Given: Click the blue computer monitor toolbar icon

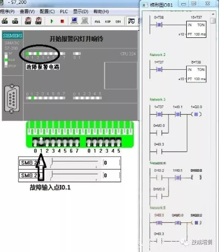Looking at the screenshot, I should coord(74,21).
